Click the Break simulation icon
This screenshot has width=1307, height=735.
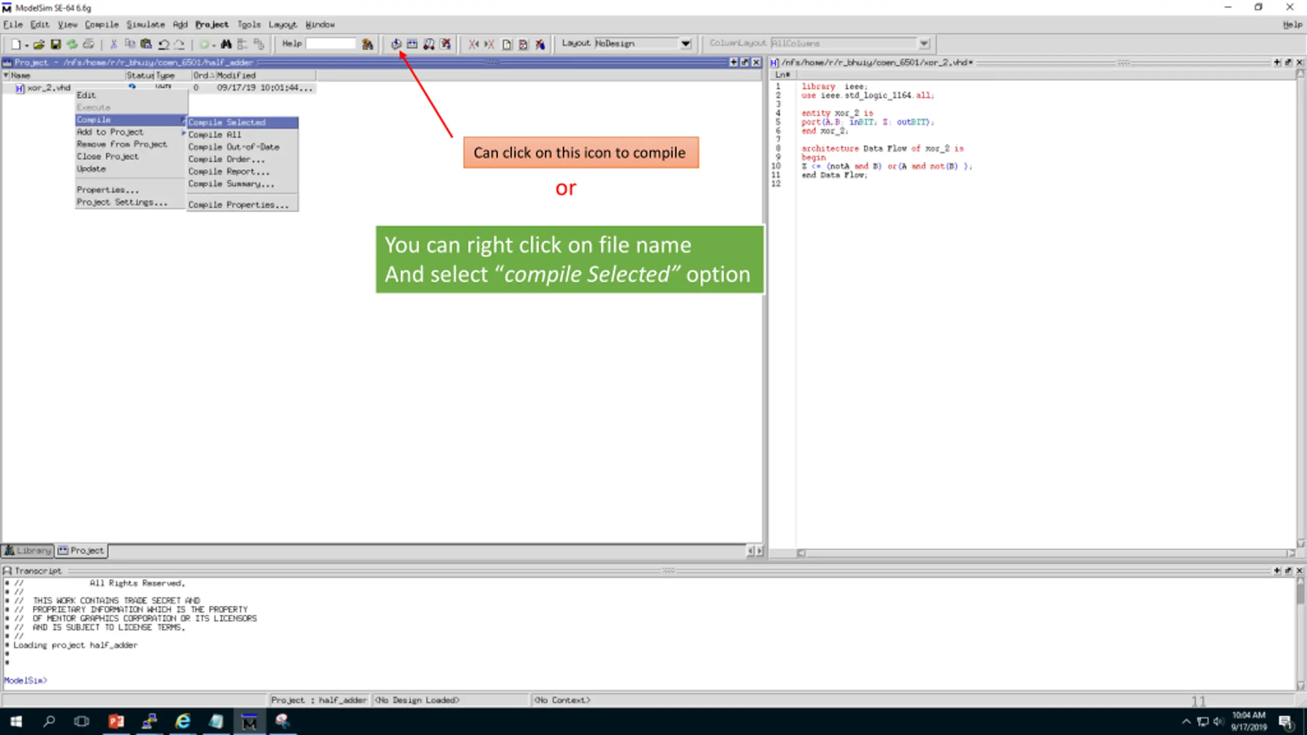click(446, 44)
